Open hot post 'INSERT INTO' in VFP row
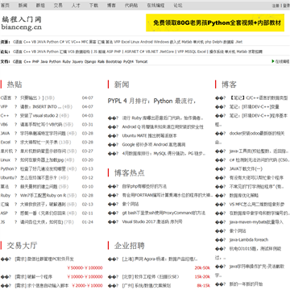The width and height of the screenshot is (290, 290). tap(41, 107)
